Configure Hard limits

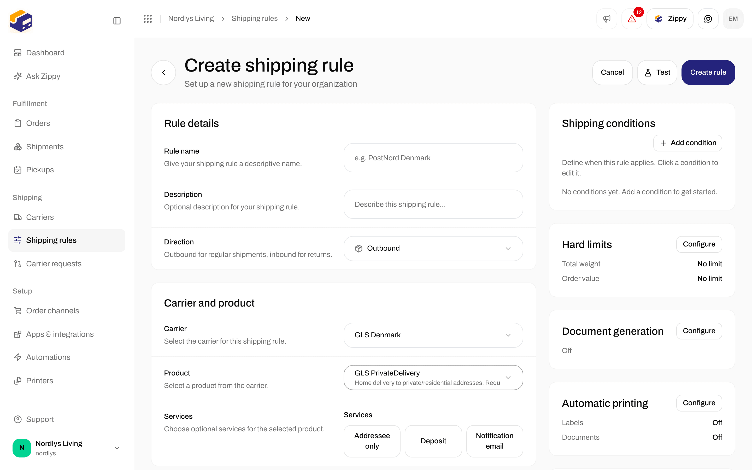(699, 244)
